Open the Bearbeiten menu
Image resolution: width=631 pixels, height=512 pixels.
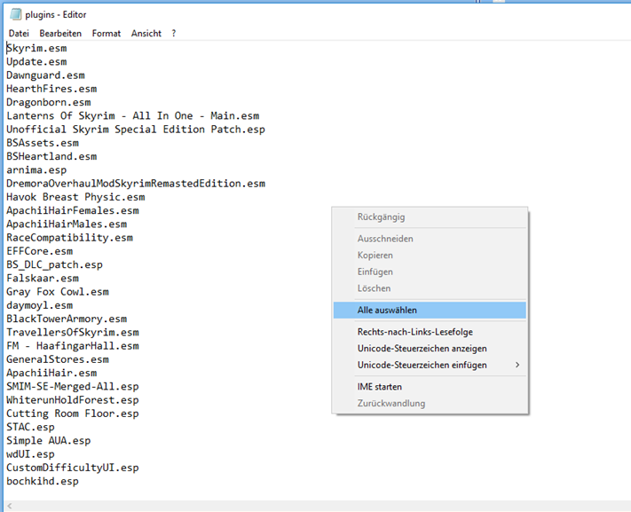tap(60, 33)
